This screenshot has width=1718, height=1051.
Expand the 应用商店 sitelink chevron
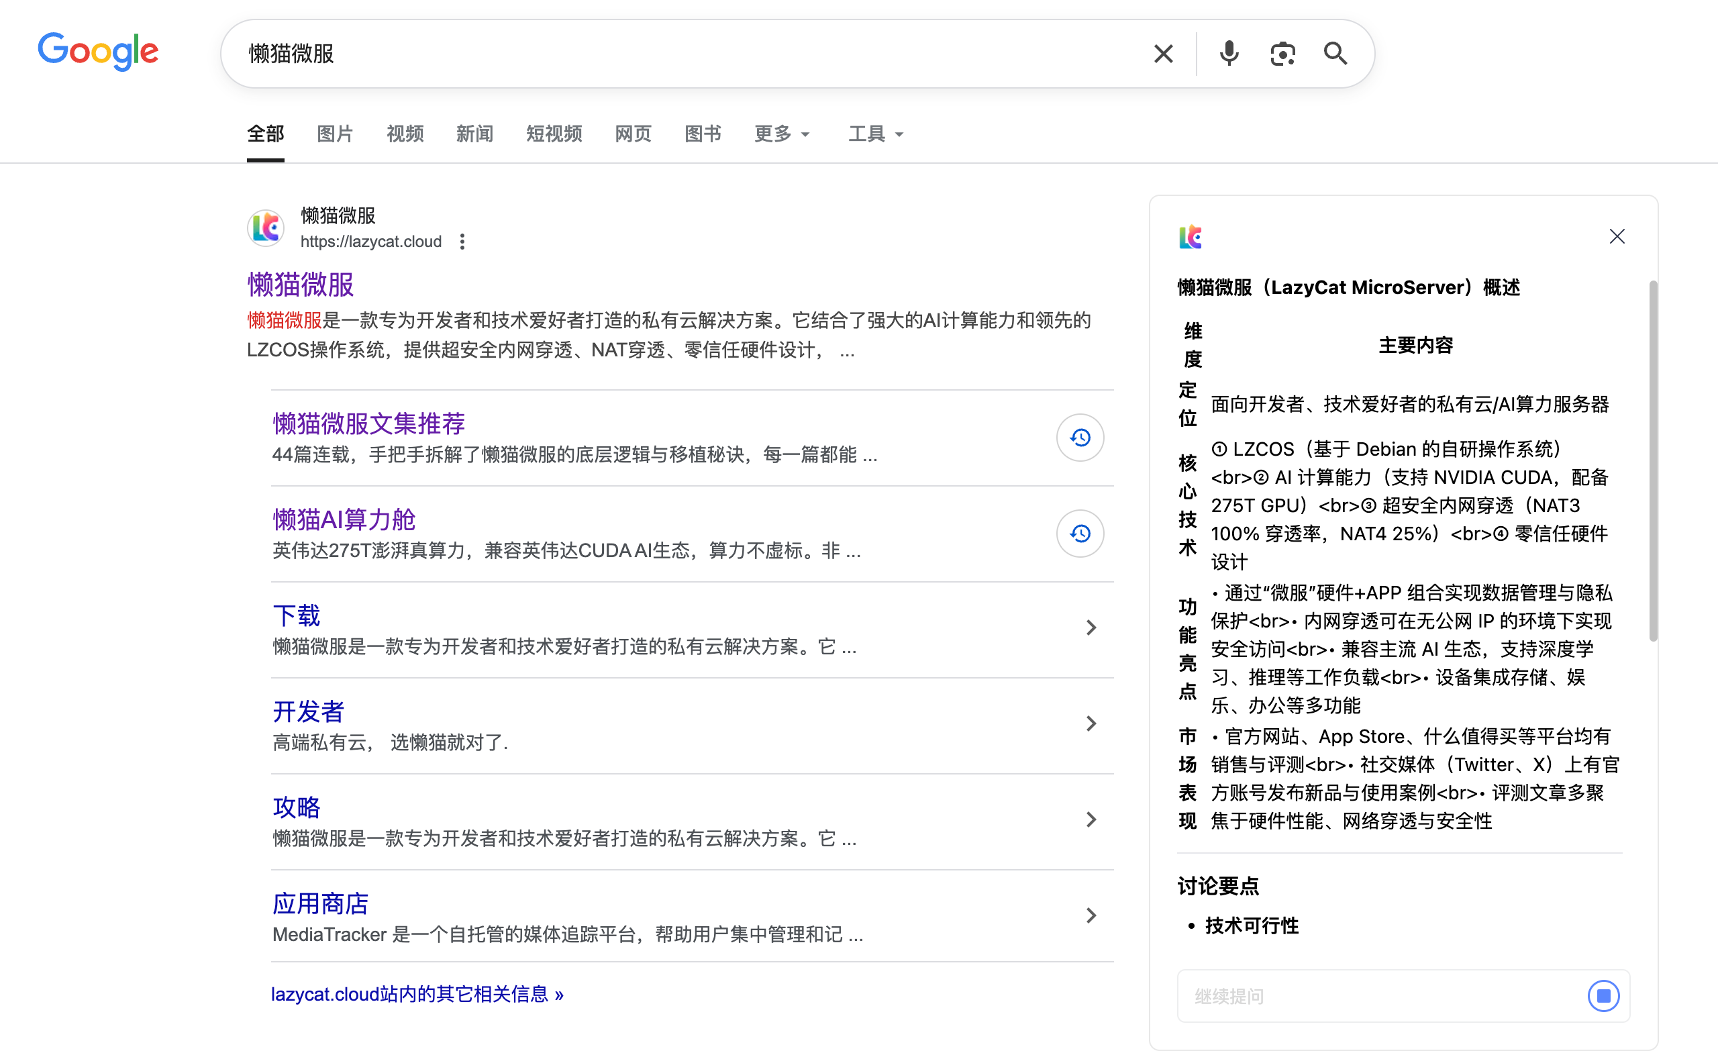click(1091, 915)
